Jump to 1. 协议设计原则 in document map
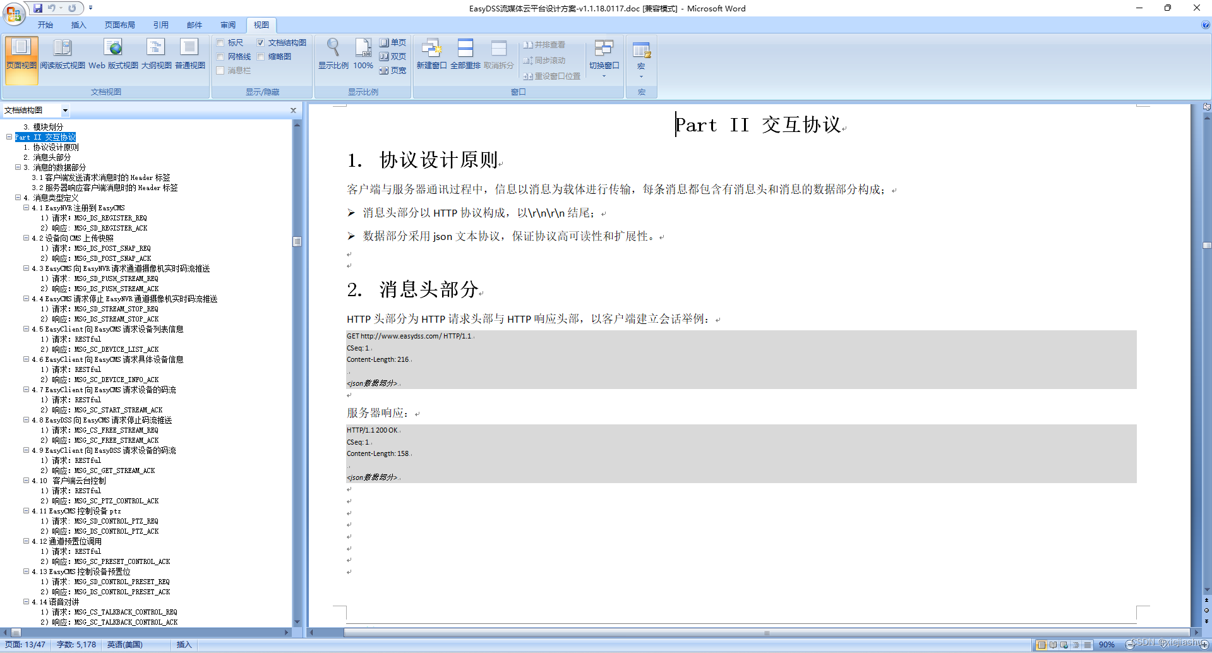The width and height of the screenshot is (1212, 653). coord(51,147)
